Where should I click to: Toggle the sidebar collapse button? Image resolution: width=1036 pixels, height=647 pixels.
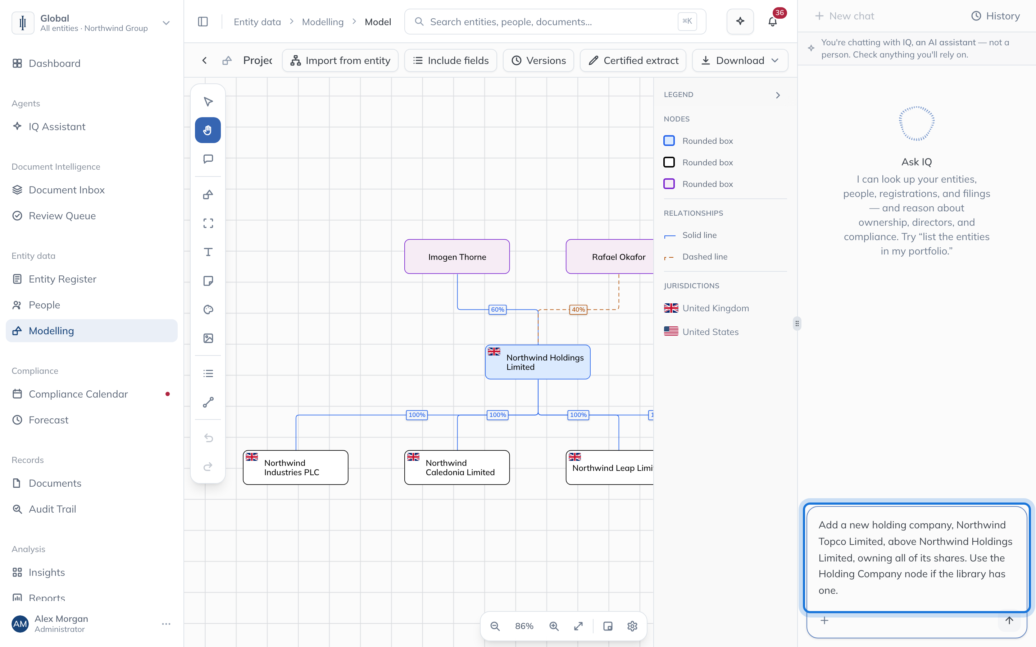[203, 22]
